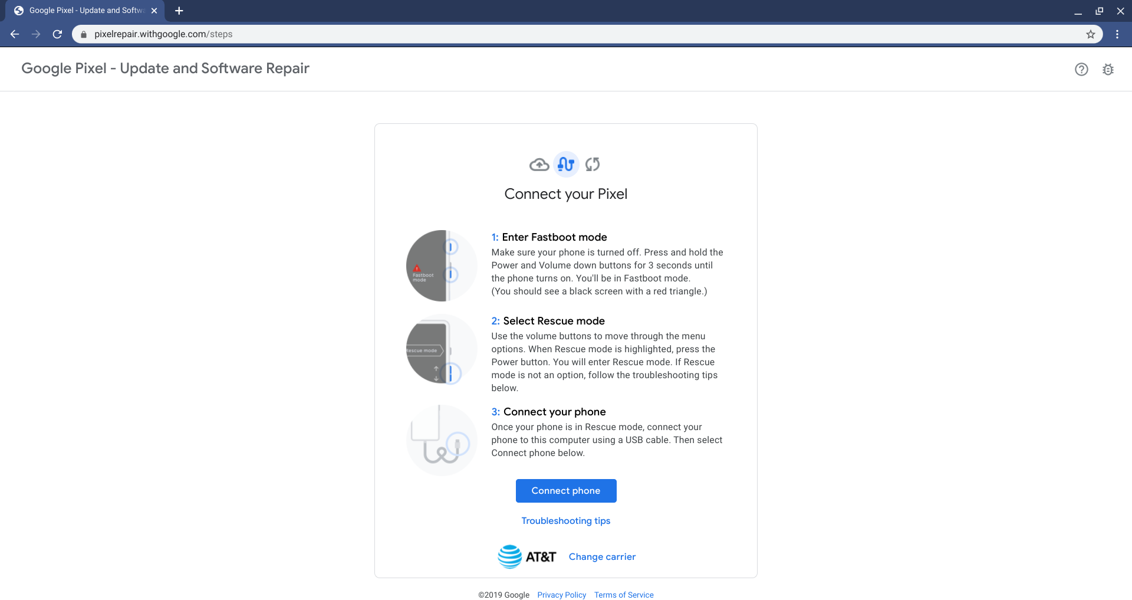Viewport: 1132px width, 600px height.
Task: Click the bug report icon
Action: point(1108,70)
